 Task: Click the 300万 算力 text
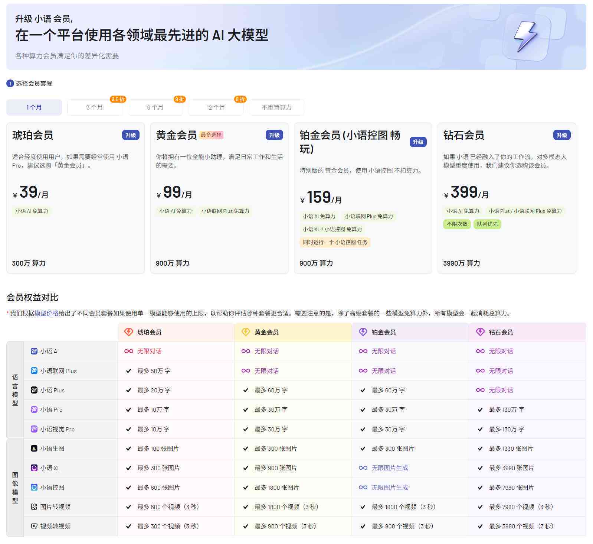click(x=29, y=263)
